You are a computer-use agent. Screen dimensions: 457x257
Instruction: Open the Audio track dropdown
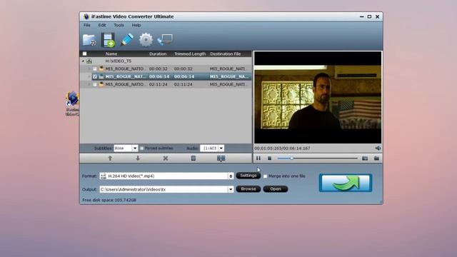221,148
